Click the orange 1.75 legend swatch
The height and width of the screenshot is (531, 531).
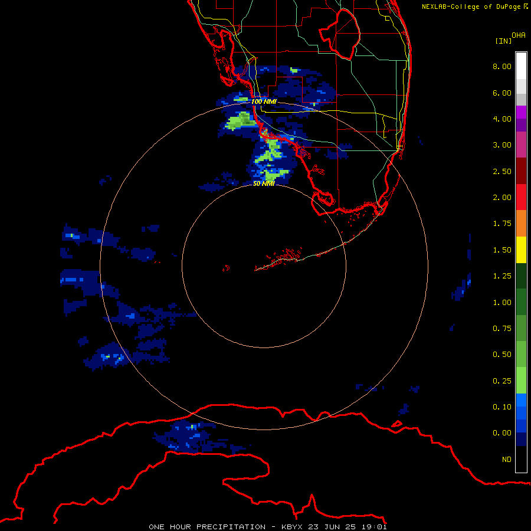(x=521, y=224)
